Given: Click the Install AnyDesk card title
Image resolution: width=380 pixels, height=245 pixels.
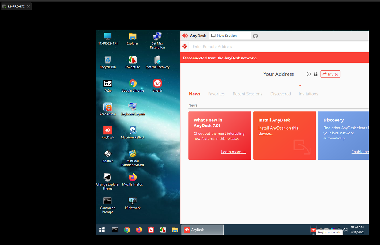Looking at the screenshot, I should click(x=274, y=120).
